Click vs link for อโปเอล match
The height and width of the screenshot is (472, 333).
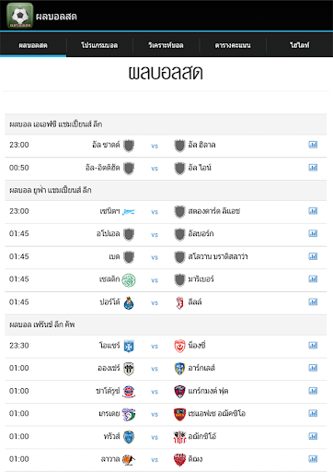[155, 235]
